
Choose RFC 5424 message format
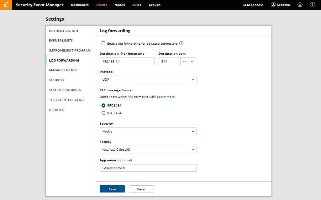point(103,113)
